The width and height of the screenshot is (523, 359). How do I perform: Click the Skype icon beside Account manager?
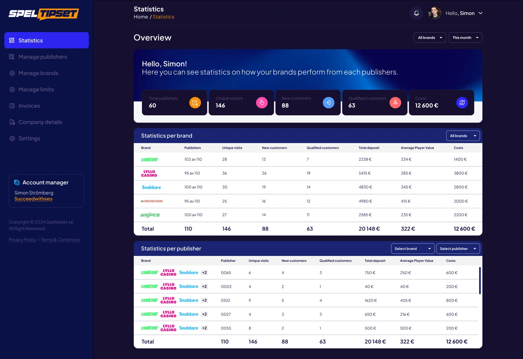[x=17, y=182]
